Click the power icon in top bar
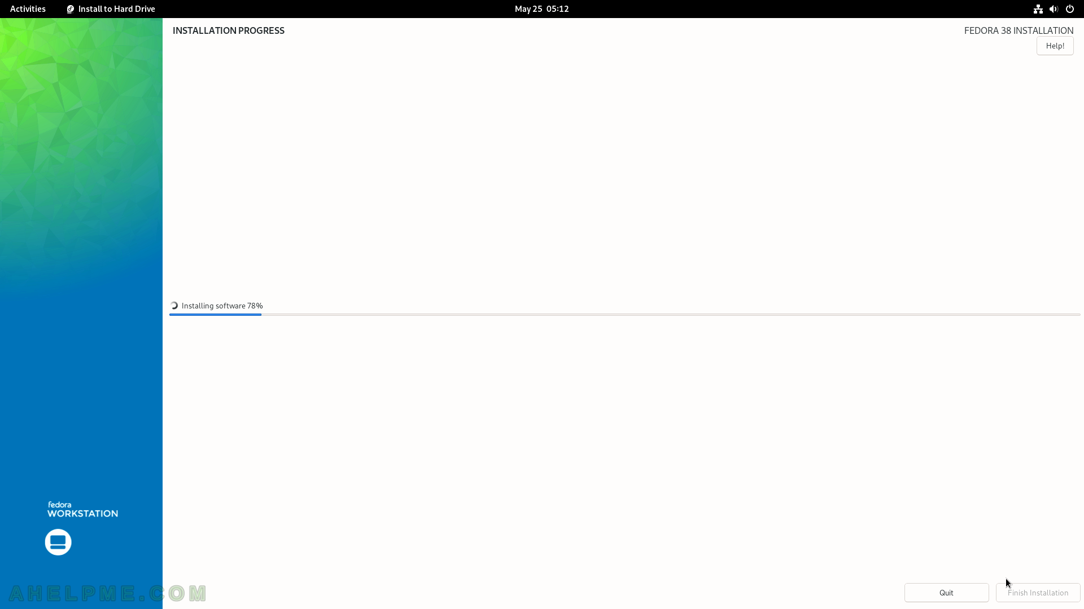Screen dimensions: 1084x609 pos(1069,9)
